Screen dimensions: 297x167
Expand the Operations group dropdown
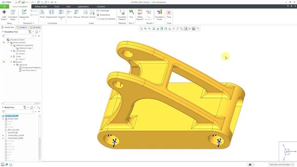point(28,23)
